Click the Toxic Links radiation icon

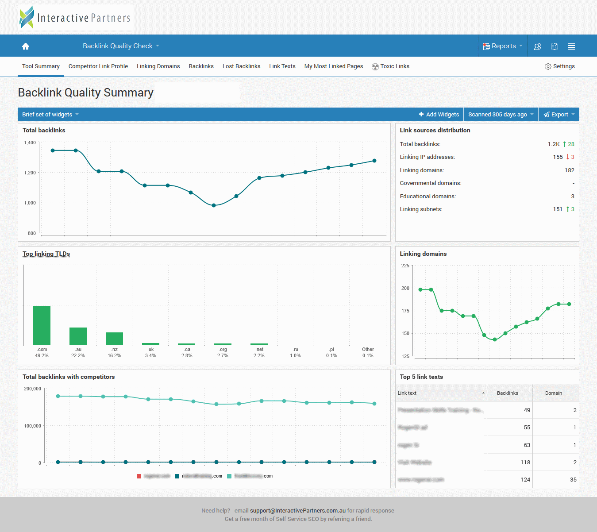375,67
